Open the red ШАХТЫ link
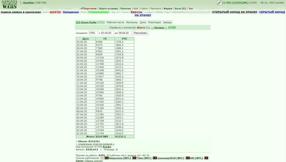 coord(55,12)
